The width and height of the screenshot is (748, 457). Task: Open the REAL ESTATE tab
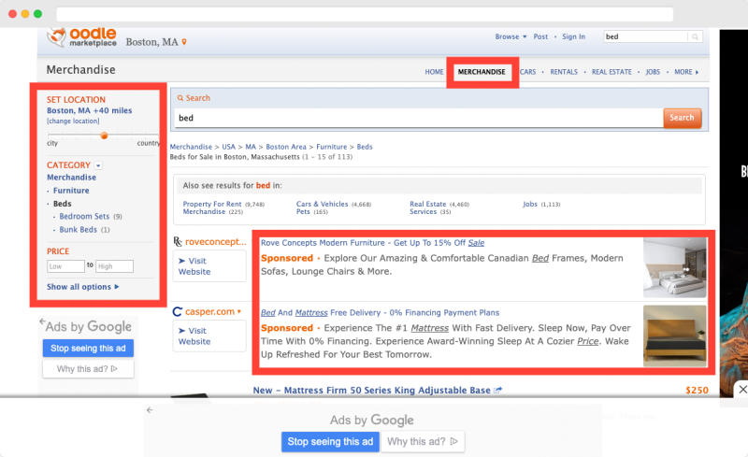click(611, 72)
